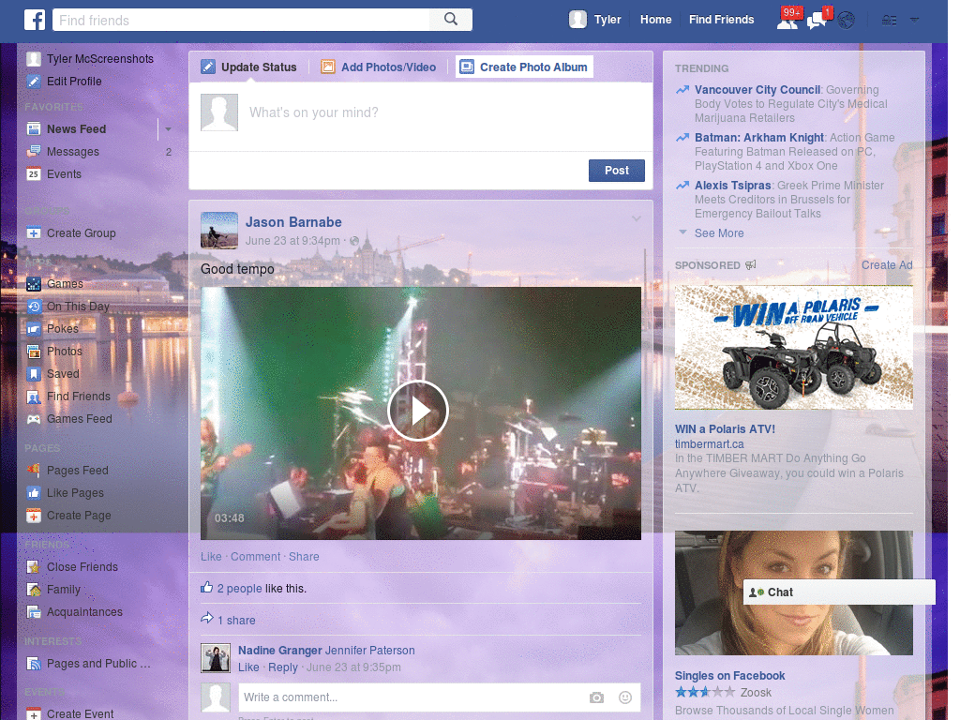Go to Home in top bar

pos(655,20)
